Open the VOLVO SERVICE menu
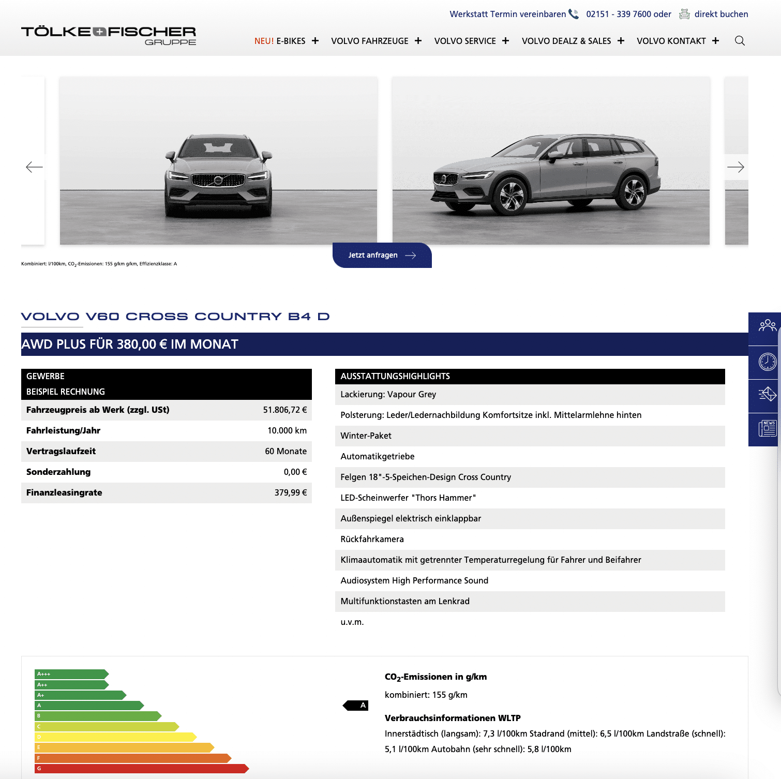Viewport: 781px width, 779px height. [465, 41]
